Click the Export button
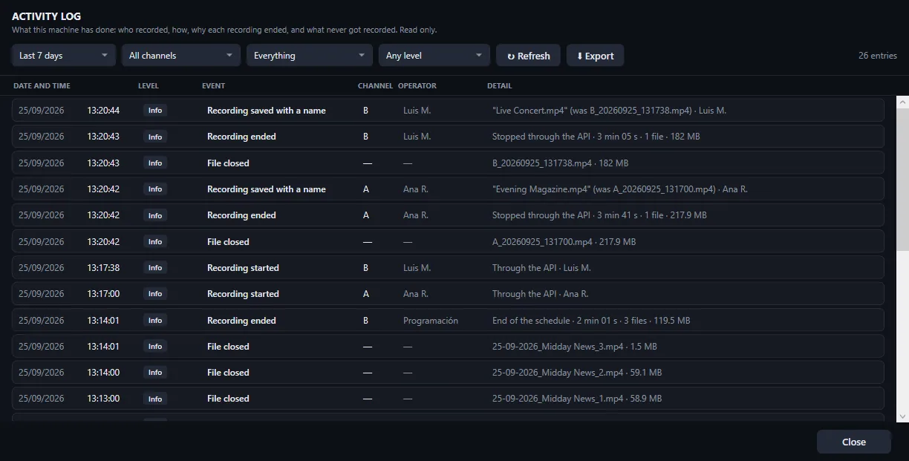Screen dimensions: 909x461 595,56
